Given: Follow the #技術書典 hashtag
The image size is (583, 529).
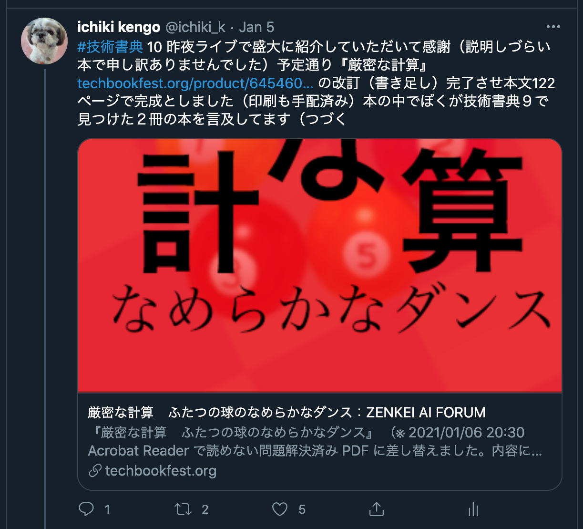Looking at the screenshot, I should (x=110, y=46).
